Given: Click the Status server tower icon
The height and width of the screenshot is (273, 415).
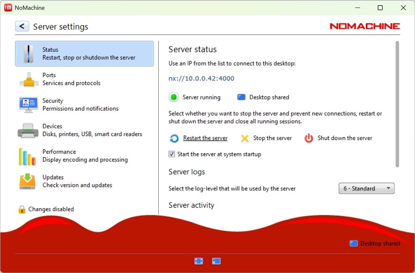Looking at the screenshot, I should click(28, 54).
